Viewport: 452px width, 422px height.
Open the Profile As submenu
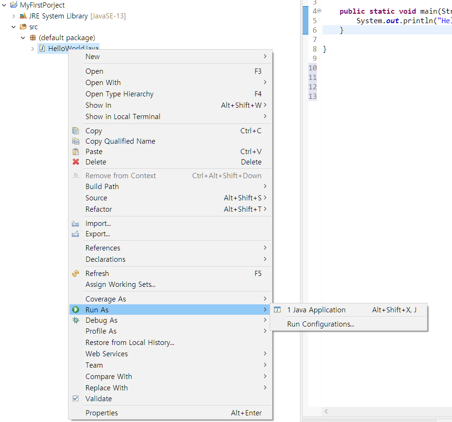pos(170,331)
